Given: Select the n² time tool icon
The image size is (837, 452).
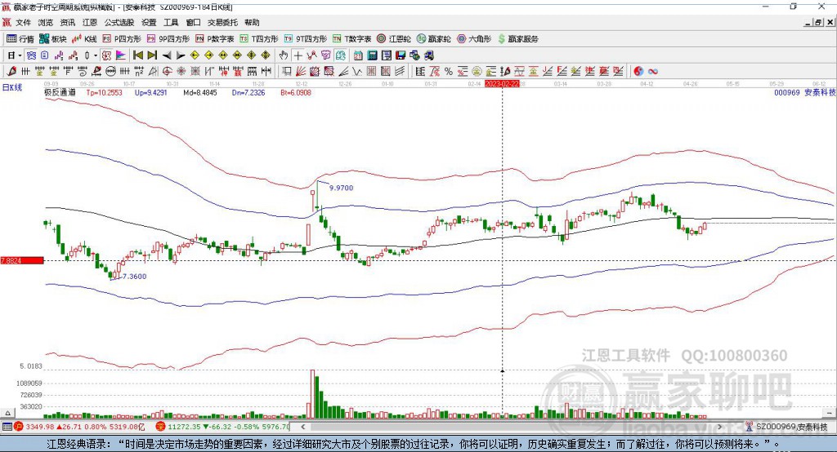Looking at the screenshot, I should coord(139,72).
